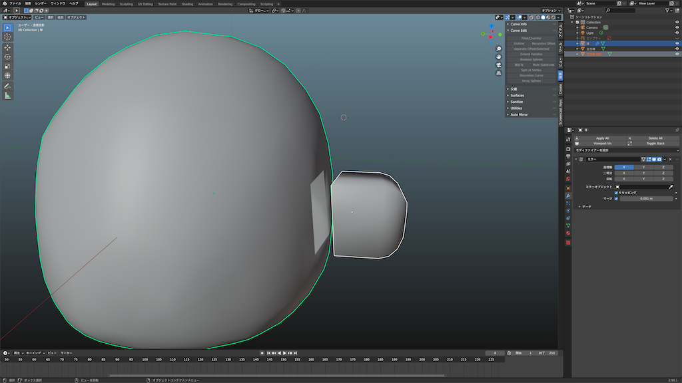Image resolution: width=682 pixels, height=383 pixels.
Task: Switch perspective/orthographic with grid icon
Action: click(x=498, y=73)
